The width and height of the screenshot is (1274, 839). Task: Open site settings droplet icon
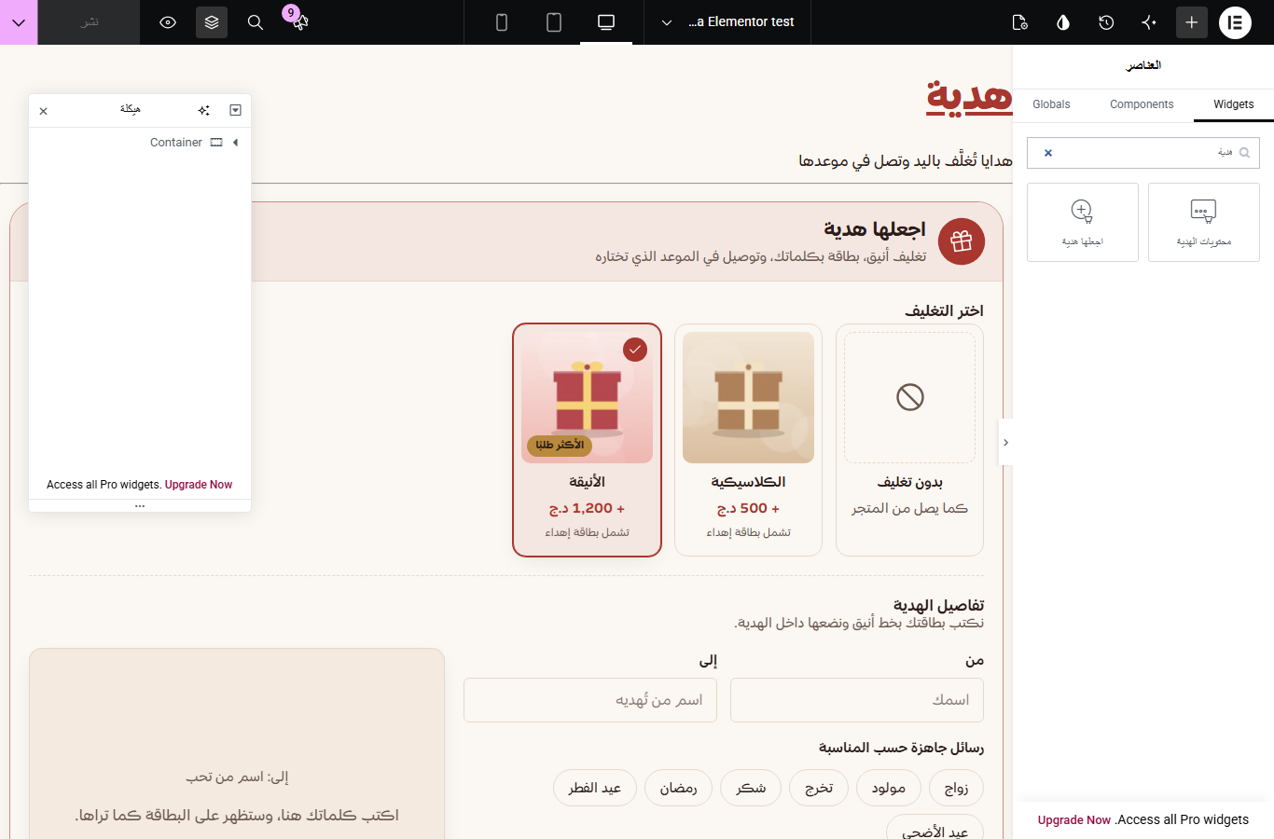click(x=1063, y=22)
